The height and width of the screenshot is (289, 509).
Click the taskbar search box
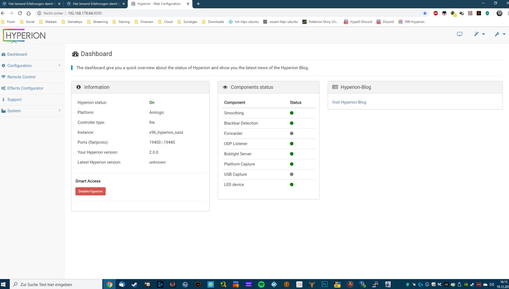(56, 284)
